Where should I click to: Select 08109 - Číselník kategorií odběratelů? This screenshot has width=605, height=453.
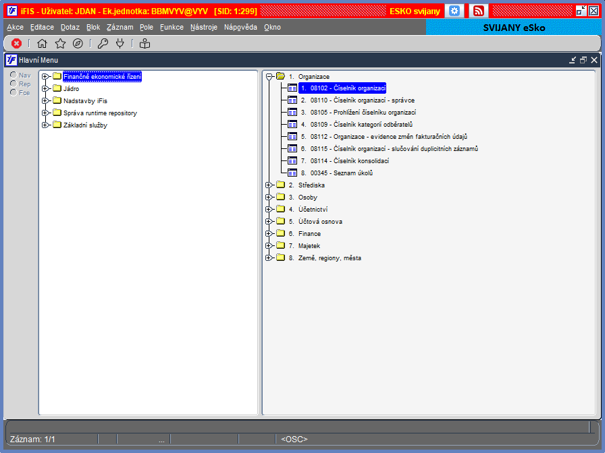[357, 125]
